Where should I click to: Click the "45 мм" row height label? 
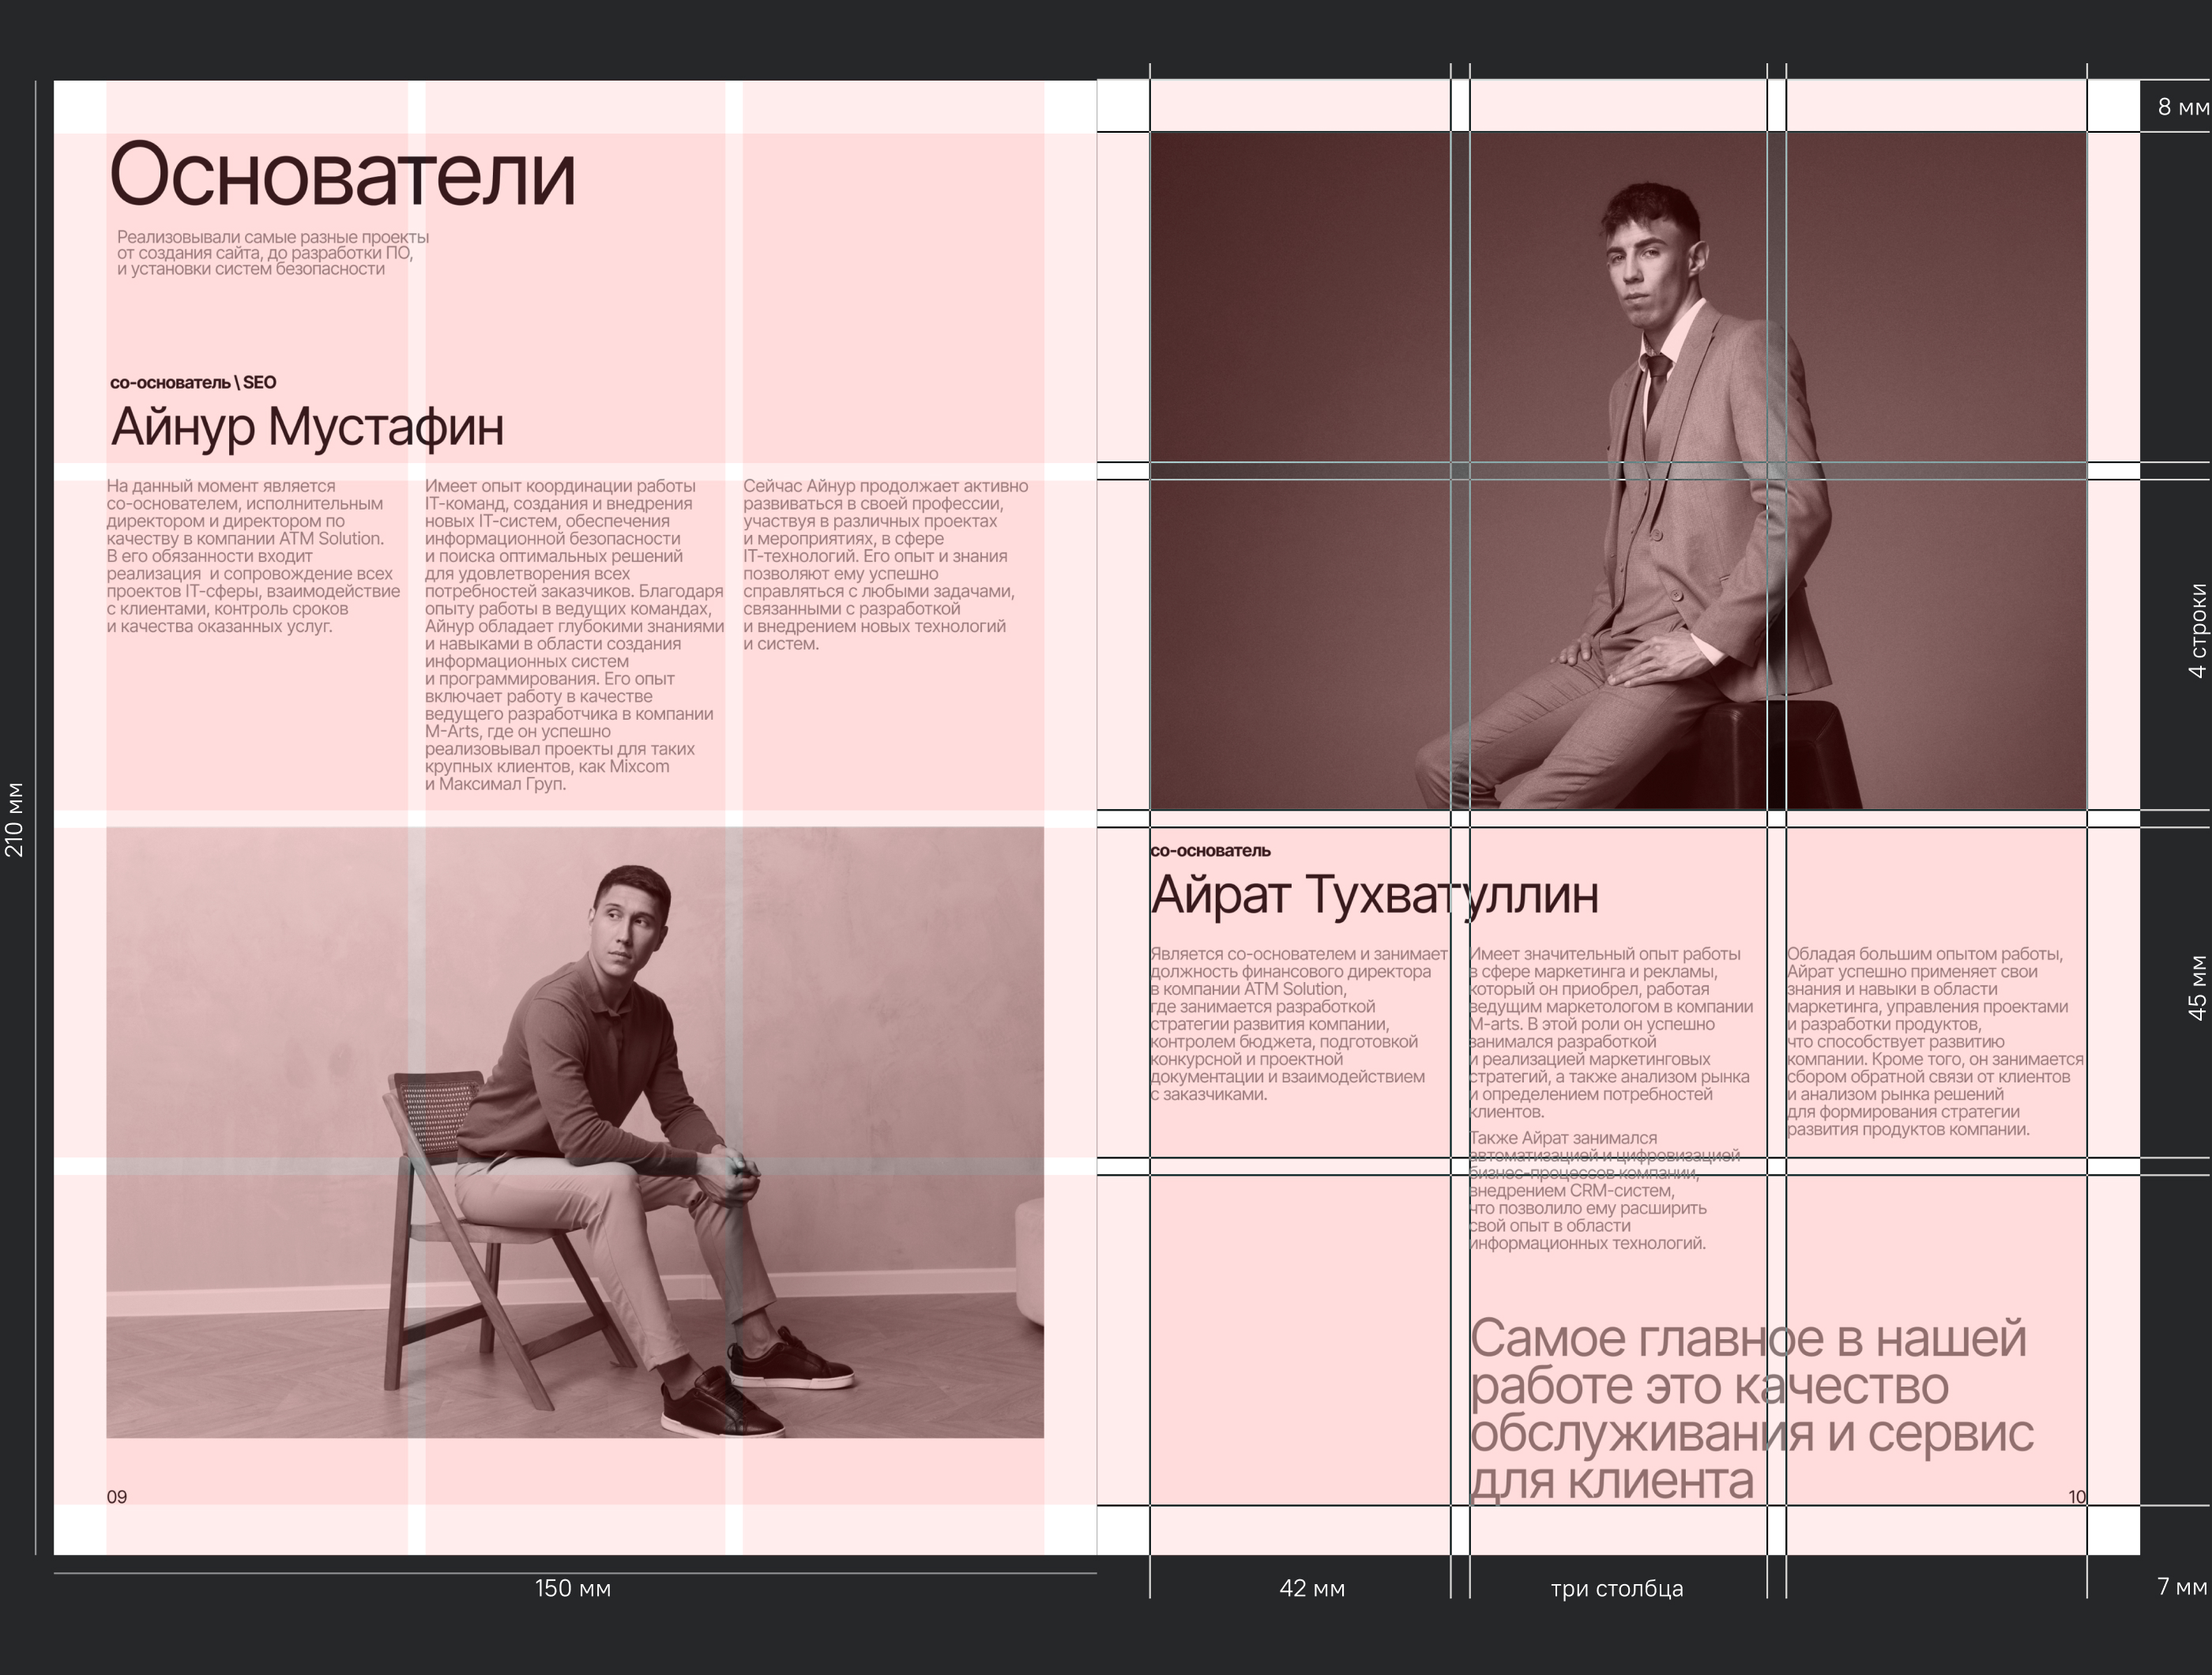(x=2196, y=988)
